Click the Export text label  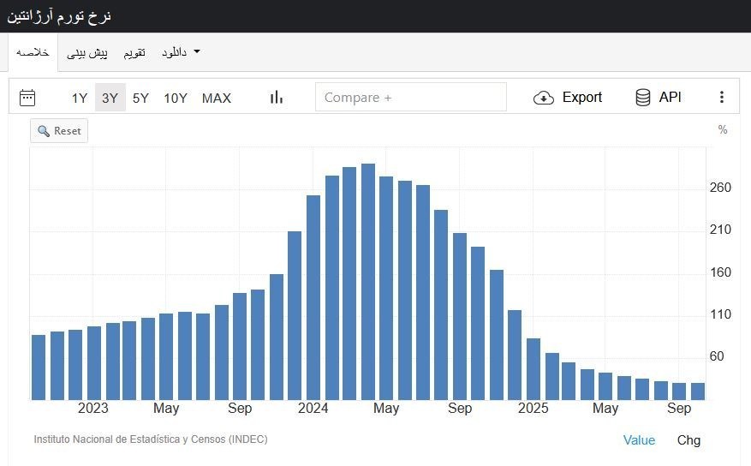tap(581, 98)
